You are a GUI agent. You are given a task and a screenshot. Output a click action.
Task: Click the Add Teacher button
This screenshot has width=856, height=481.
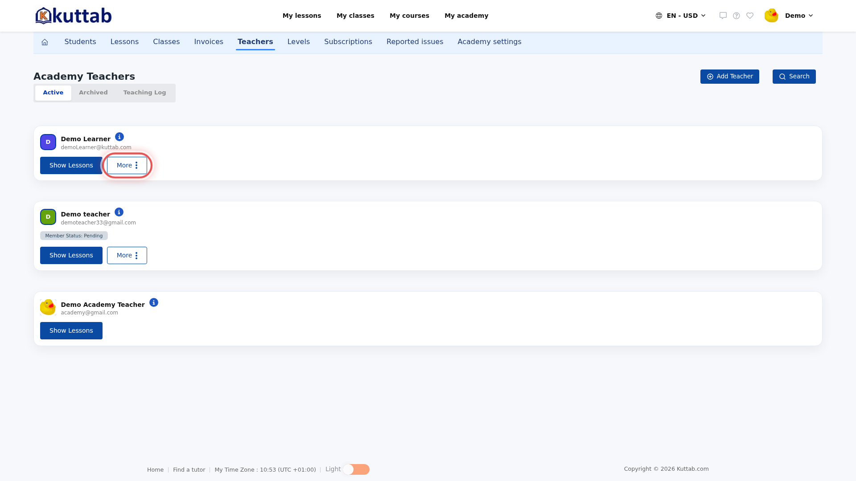pyautogui.click(x=730, y=77)
